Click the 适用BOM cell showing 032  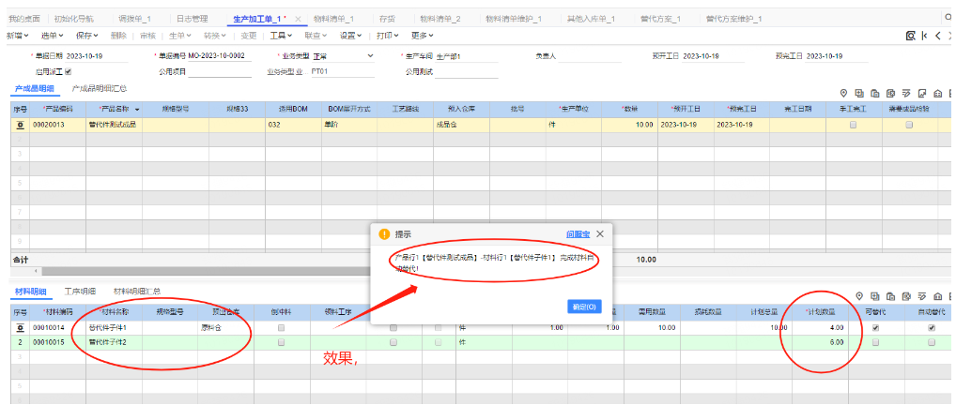point(293,125)
